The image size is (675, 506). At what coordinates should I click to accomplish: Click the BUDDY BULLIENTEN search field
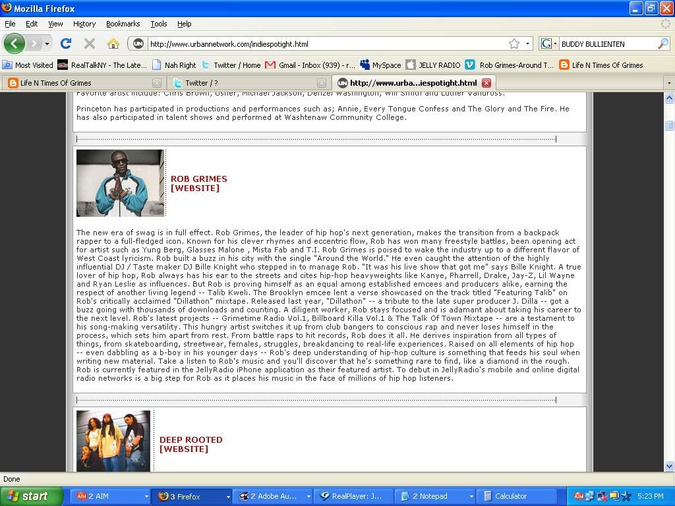pyautogui.click(x=608, y=44)
